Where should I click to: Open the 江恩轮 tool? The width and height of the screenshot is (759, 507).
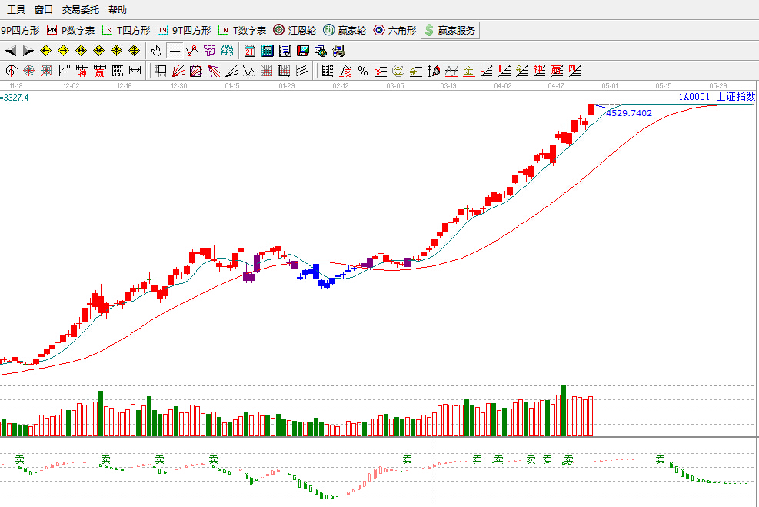[x=295, y=31]
